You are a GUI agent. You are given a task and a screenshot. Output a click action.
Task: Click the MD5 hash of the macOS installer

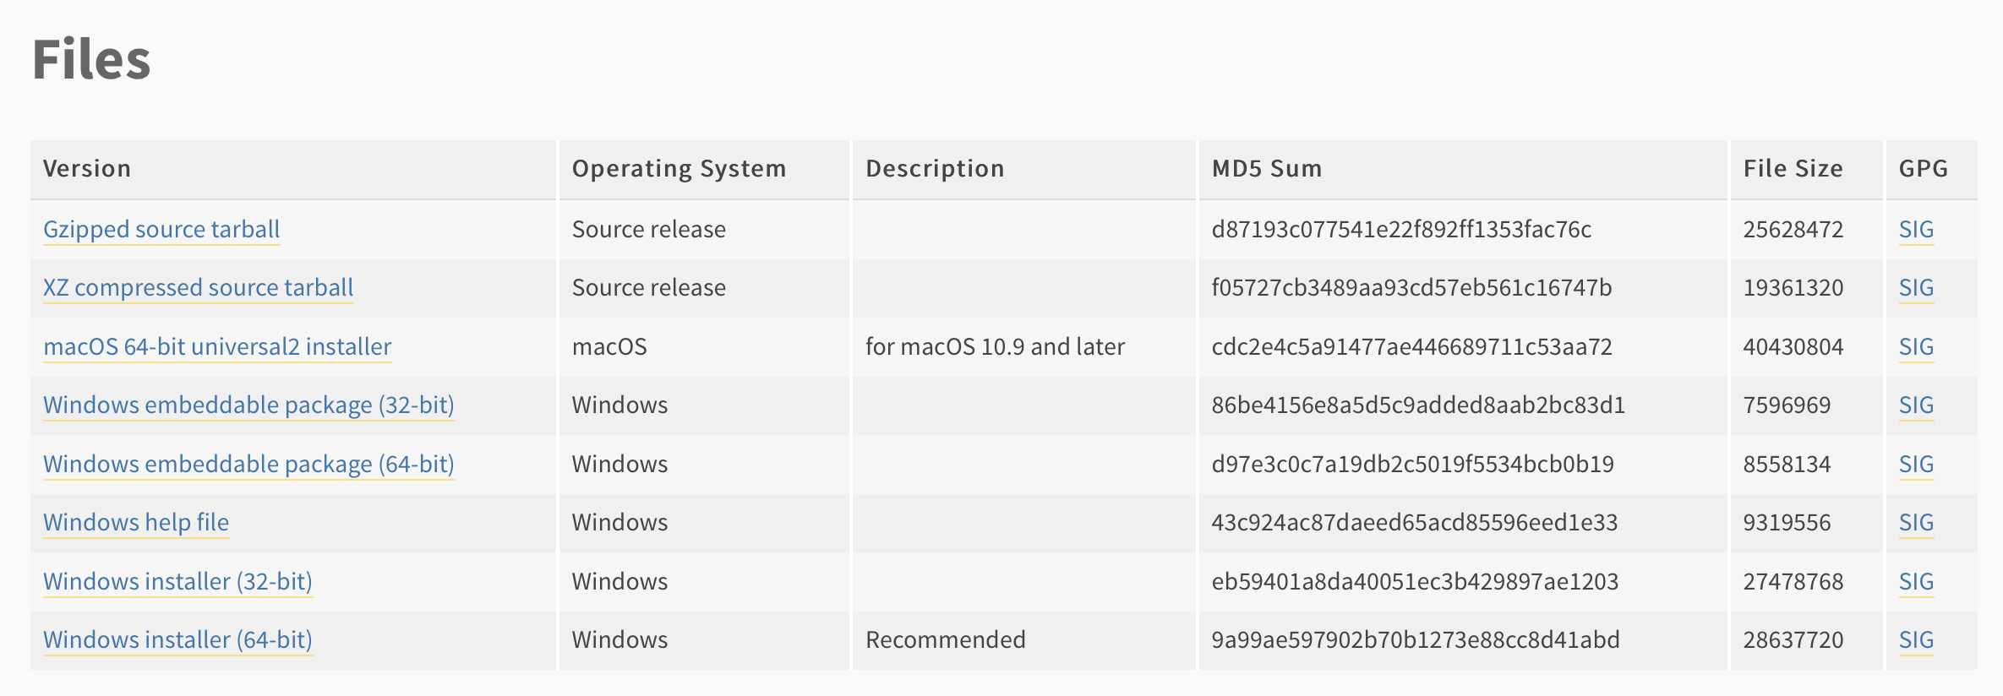click(x=1411, y=347)
